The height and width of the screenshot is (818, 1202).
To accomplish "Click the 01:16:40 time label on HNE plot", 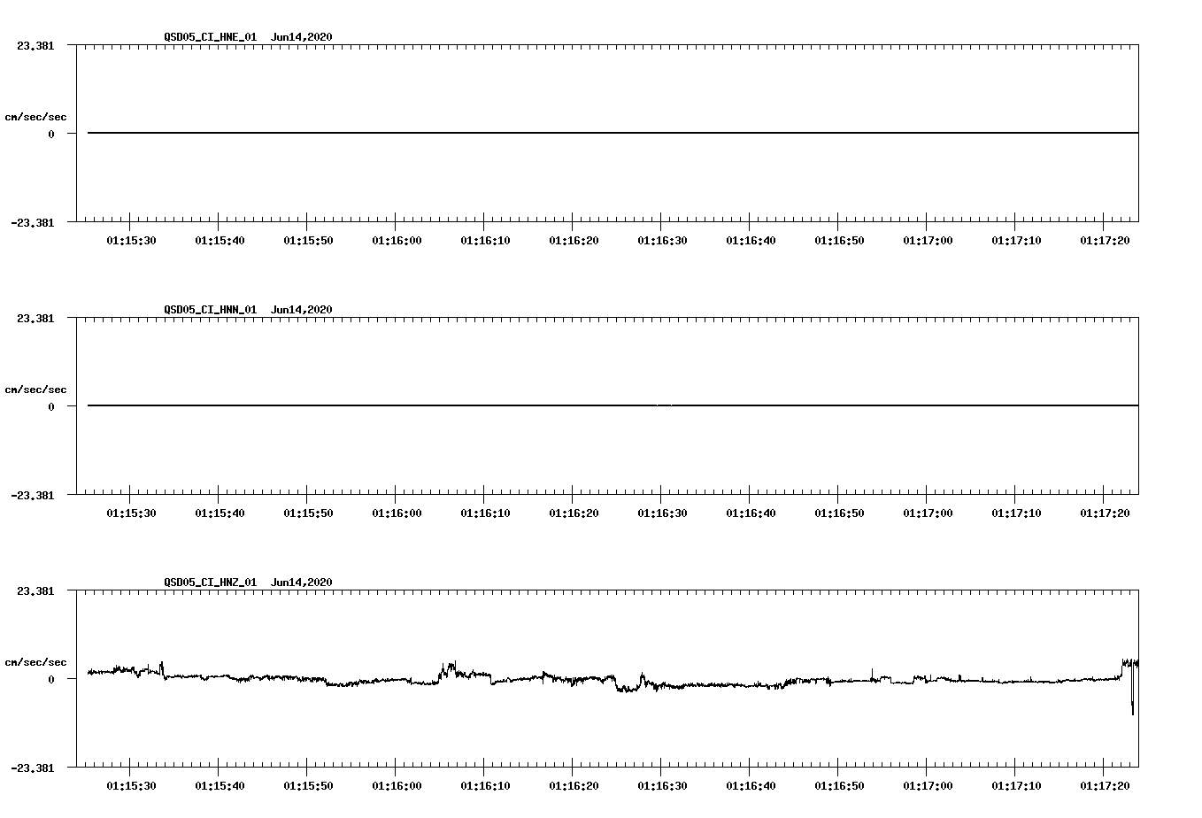I will coord(751,241).
